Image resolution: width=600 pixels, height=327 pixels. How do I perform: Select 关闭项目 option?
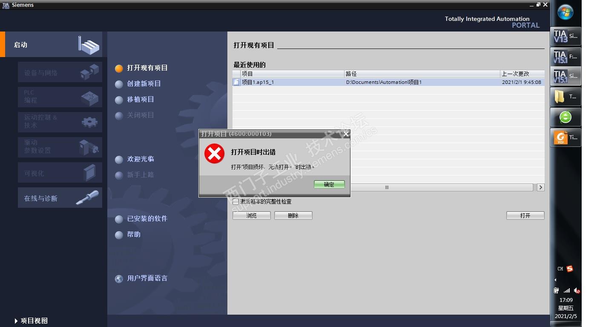tap(135, 115)
